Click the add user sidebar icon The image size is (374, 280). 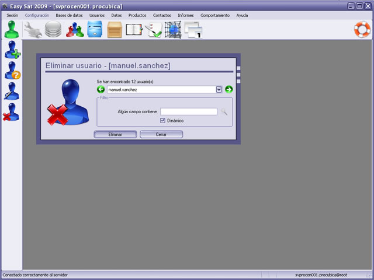(12, 50)
